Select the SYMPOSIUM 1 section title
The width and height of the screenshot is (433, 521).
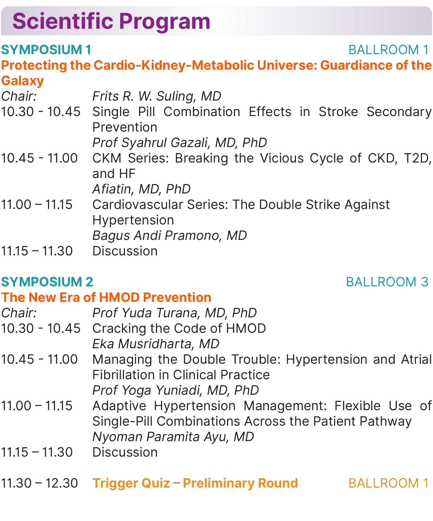tap(46, 50)
